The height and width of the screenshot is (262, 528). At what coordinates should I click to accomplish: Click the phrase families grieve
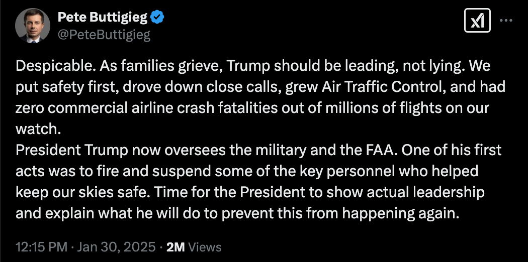pos(167,67)
